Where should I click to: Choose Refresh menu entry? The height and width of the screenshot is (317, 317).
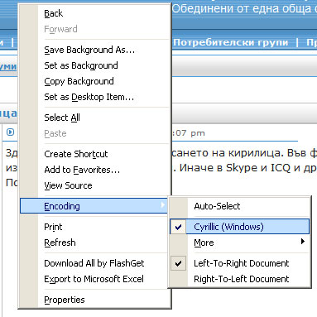[x=94, y=243]
